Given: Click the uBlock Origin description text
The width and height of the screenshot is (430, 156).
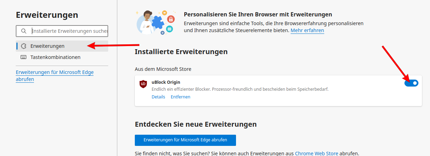Looking at the screenshot, I should click(x=240, y=89).
